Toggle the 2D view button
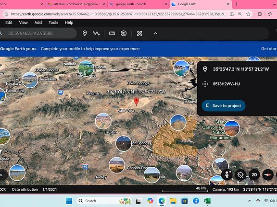Image resolution: width=277 pixels, height=207 pixels. (x=254, y=174)
